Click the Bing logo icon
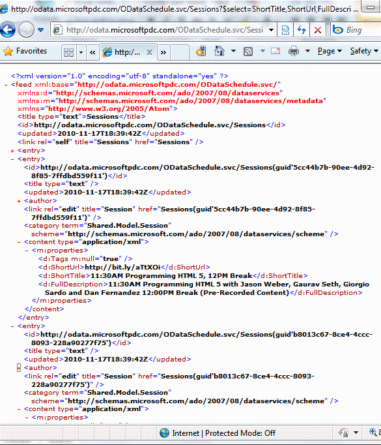 pos(337,29)
